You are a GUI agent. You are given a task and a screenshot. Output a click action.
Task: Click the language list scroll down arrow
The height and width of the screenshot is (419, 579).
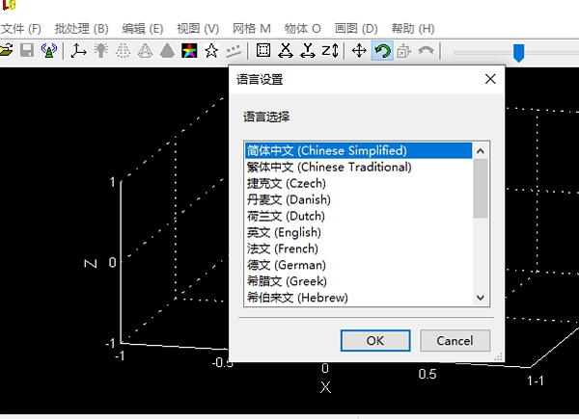[480, 298]
